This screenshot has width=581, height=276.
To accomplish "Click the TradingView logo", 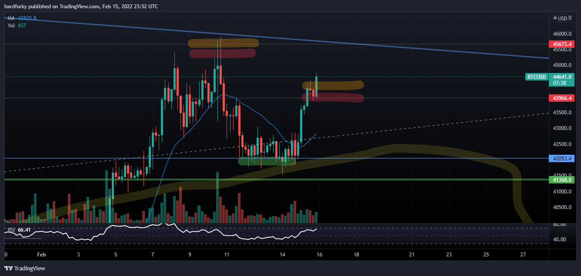I will coord(25,268).
